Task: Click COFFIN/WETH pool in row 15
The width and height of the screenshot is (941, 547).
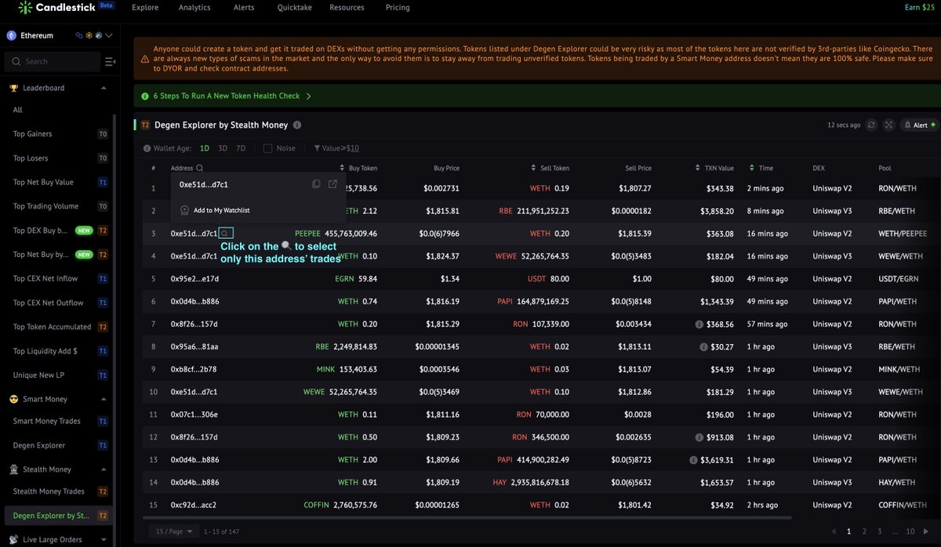Action: tap(902, 505)
